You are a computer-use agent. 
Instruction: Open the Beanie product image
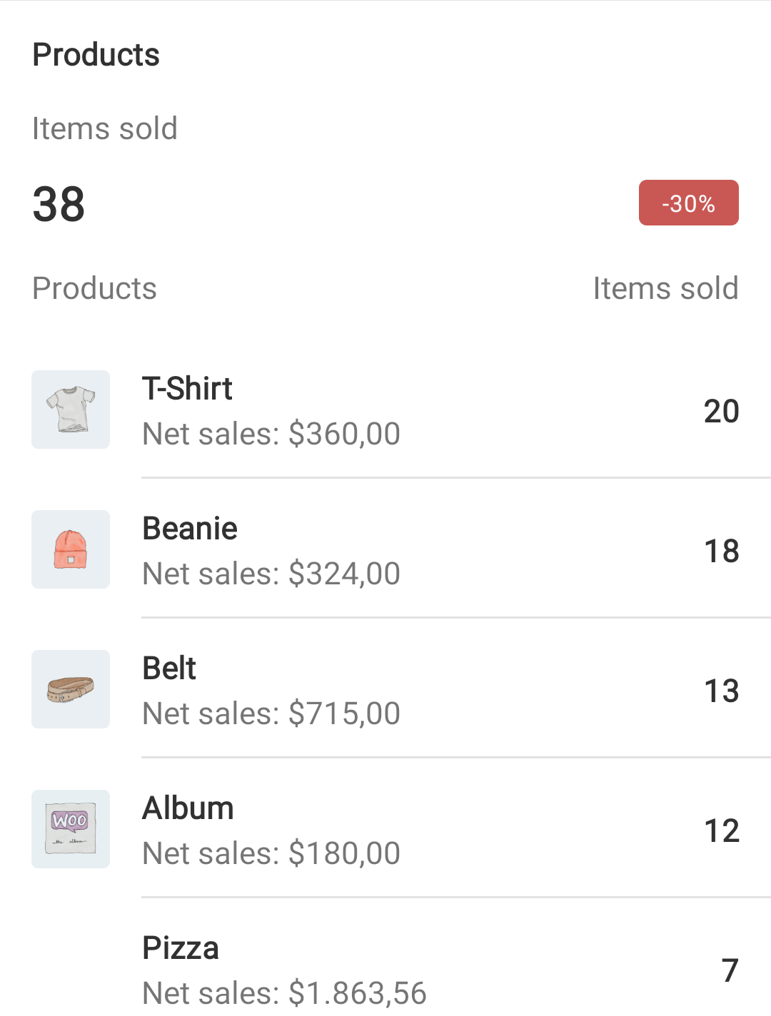[71, 549]
